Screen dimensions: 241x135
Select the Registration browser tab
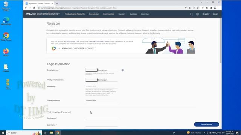coord(39,3)
